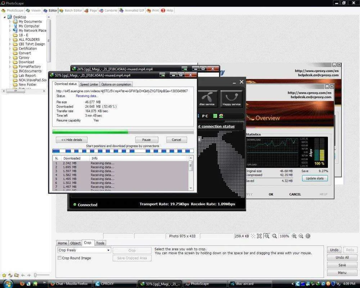Switch to Chat - Mozilla Firefox taskbar button
360x288 pixels.
[70, 284]
